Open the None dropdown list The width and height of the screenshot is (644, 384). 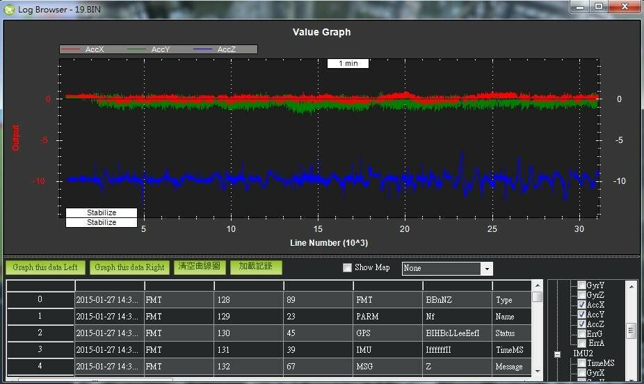pyautogui.click(x=487, y=268)
